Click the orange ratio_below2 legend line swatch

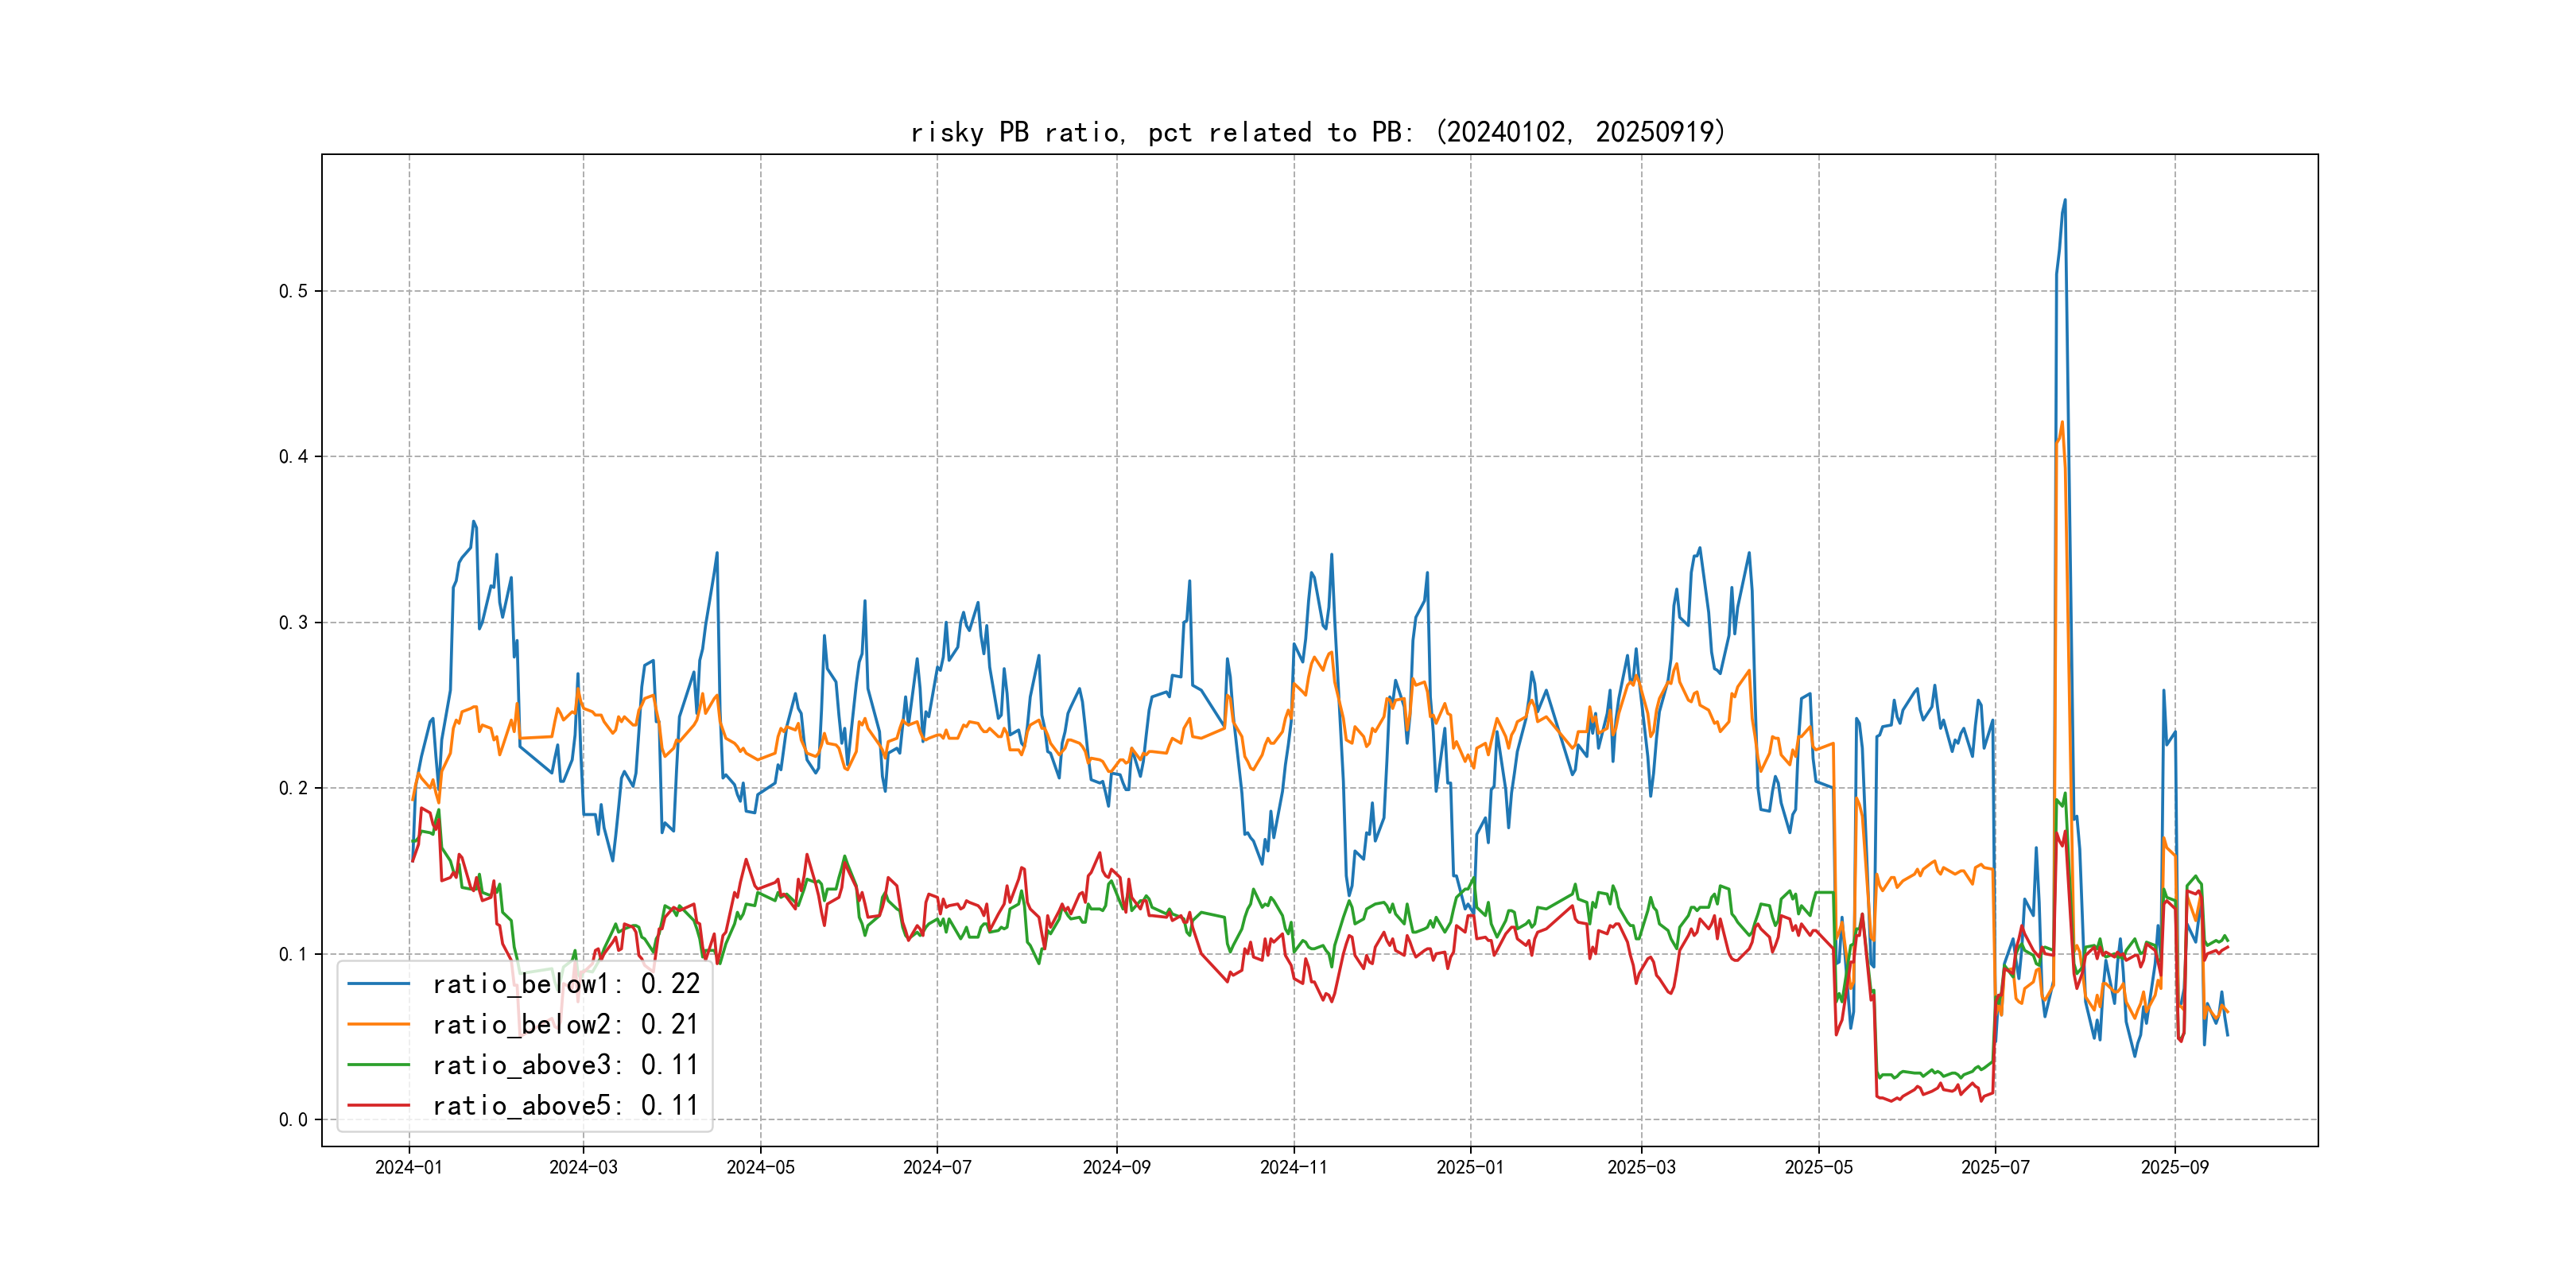[x=378, y=1024]
